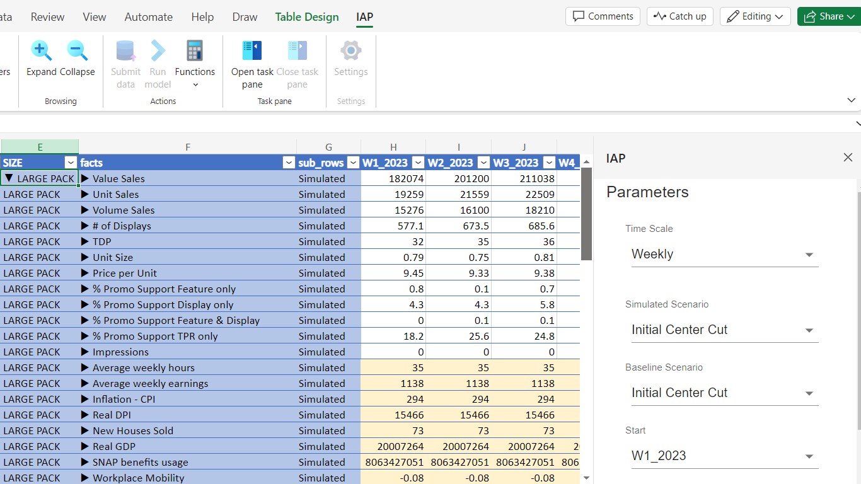Image resolution: width=861 pixels, height=484 pixels.
Task: Click the Expand magnifier icon
Action: click(42, 51)
